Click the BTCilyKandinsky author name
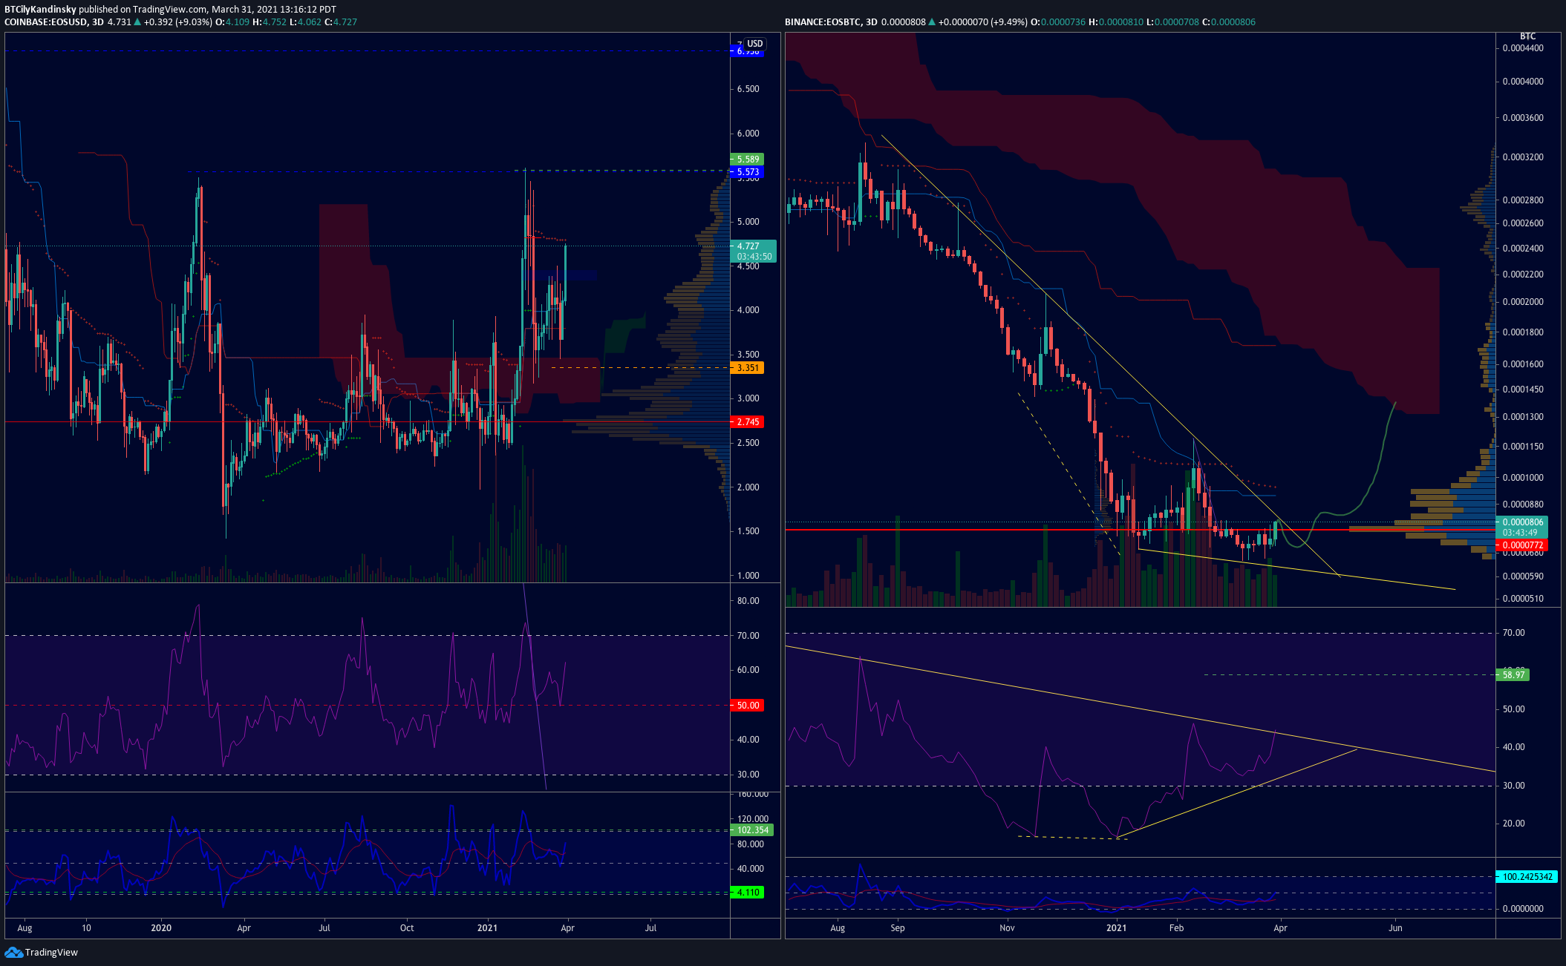This screenshot has height=966, width=1566. [40, 9]
